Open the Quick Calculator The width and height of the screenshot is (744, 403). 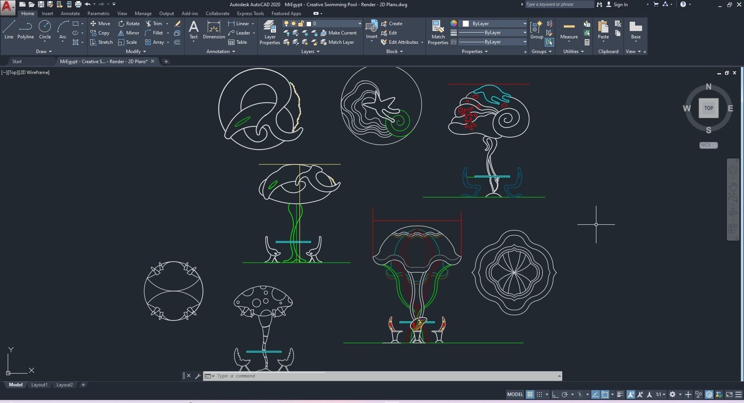(587, 42)
